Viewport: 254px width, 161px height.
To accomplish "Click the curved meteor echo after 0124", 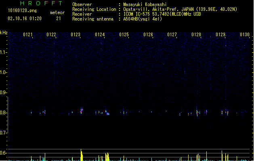I will 107,112.
